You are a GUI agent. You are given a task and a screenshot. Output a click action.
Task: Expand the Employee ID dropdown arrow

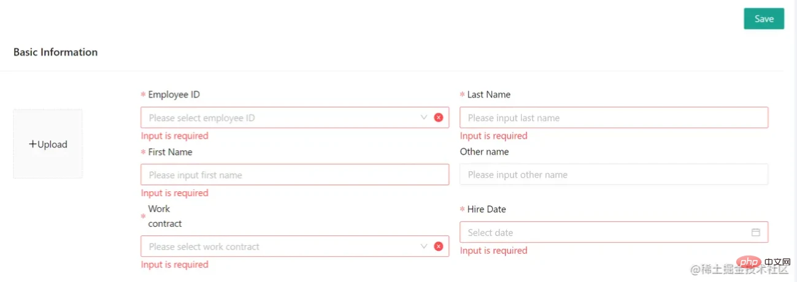pyautogui.click(x=424, y=117)
